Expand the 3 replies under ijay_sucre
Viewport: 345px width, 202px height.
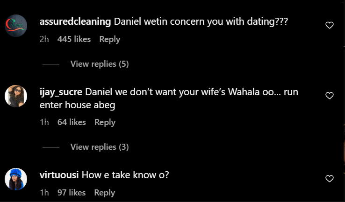tap(99, 147)
